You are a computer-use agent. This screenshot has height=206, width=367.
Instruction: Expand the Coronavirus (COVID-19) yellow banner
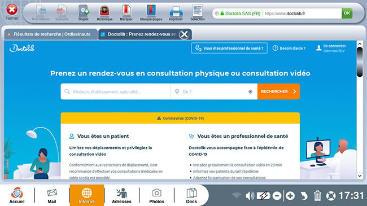[x=180, y=118]
